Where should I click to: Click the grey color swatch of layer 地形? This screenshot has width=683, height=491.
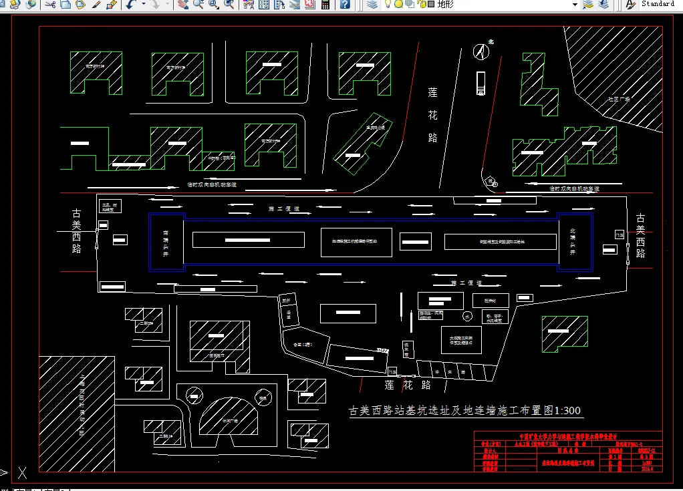click(x=431, y=5)
